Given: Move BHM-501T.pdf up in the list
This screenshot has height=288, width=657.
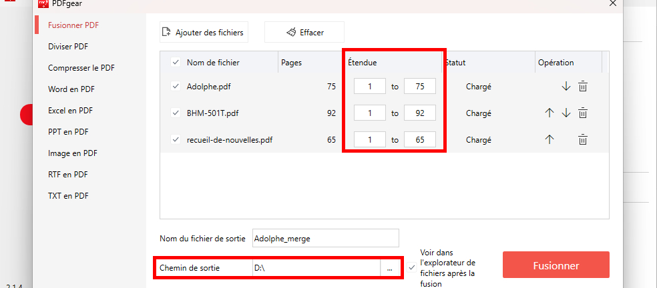Looking at the screenshot, I should (x=550, y=113).
